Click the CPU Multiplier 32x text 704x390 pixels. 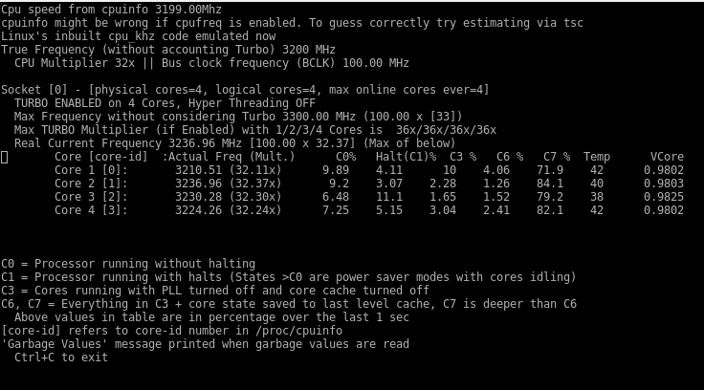pos(75,63)
